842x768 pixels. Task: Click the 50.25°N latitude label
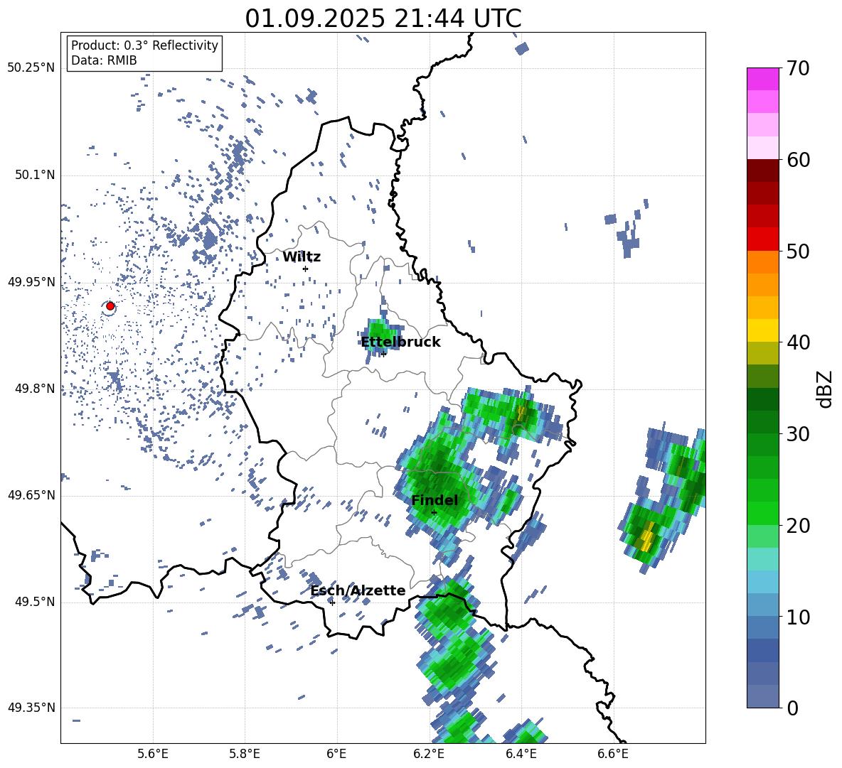click(x=31, y=68)
